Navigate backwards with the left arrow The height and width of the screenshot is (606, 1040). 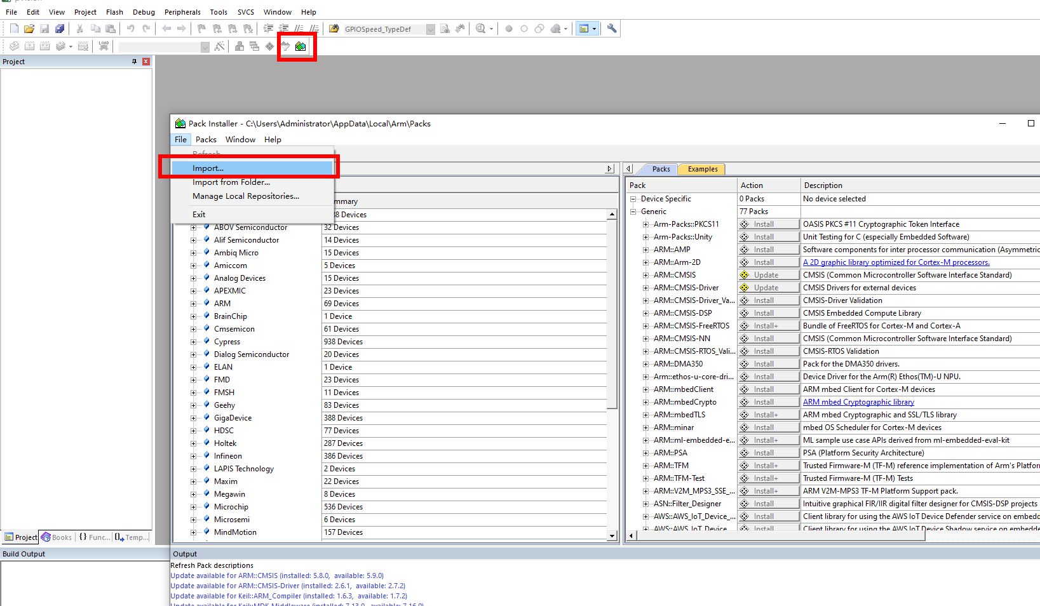tap(166, 29)
